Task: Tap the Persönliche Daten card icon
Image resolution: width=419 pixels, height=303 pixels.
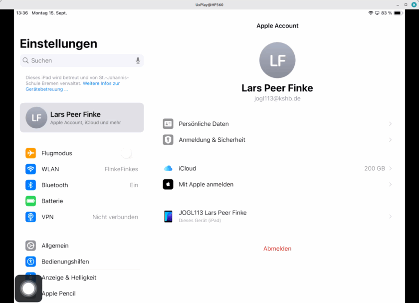Action: (x=168, y=124)
